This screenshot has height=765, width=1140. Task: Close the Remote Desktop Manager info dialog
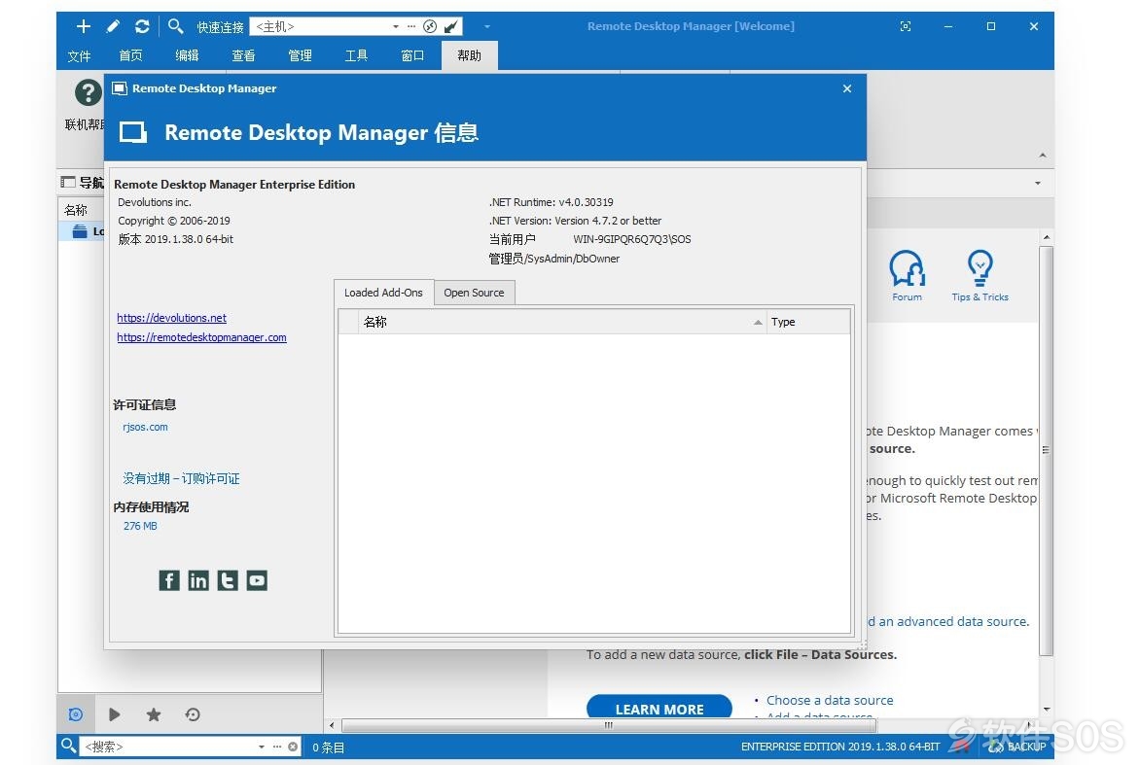pyautogui.click(x=847, y=88)
